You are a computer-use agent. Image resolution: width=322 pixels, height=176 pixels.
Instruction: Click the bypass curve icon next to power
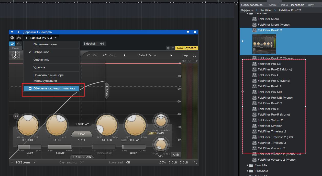coord(19,44)
